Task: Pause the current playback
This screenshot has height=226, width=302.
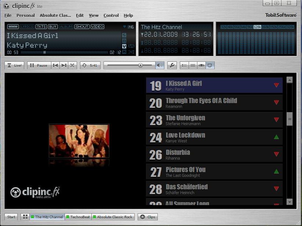Action: pos(39,65)
